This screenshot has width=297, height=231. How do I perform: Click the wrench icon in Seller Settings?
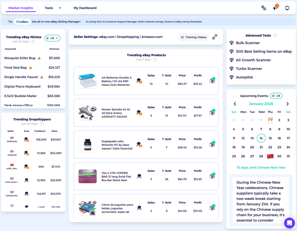coord(214,37)
